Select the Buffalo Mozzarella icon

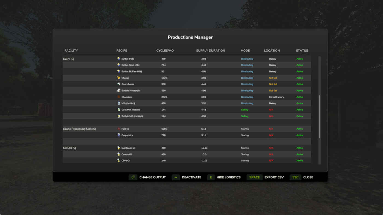[x=119, y=91]
